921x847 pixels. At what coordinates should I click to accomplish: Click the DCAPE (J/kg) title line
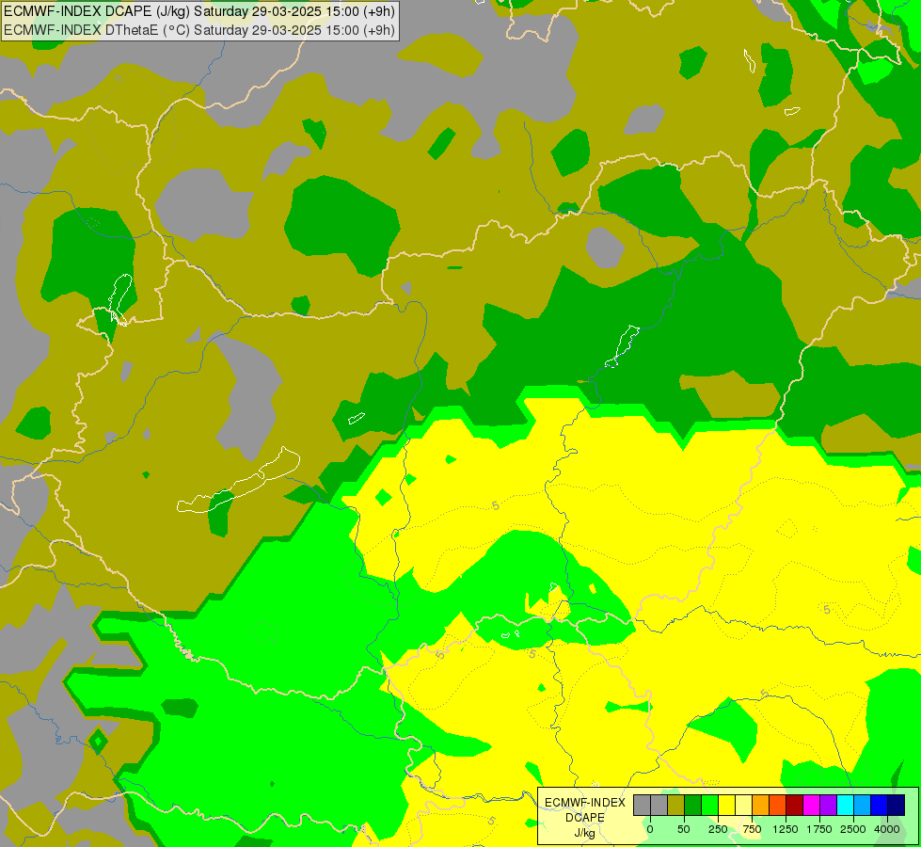tap(199, 11)
